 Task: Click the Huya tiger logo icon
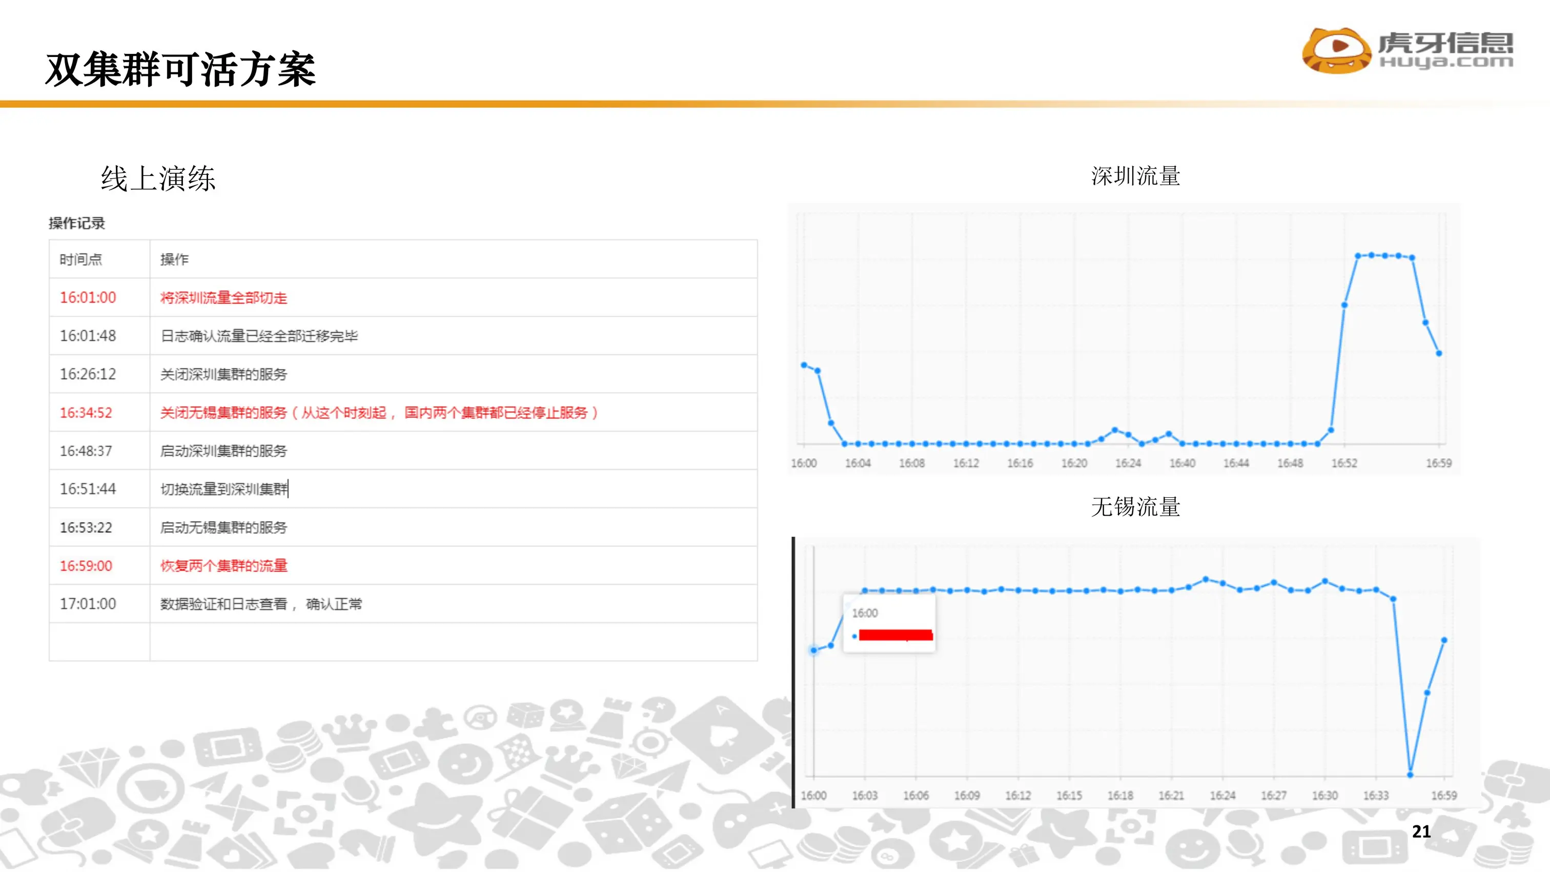pyautogui.click(x=1336, y=51)
